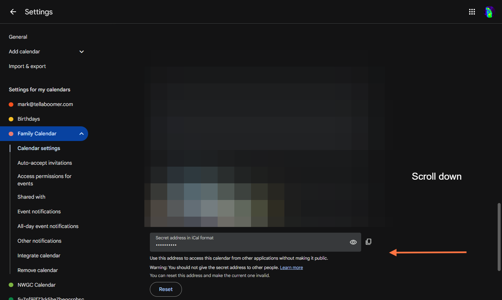Jump to All-day event notifications

point(48,226)
